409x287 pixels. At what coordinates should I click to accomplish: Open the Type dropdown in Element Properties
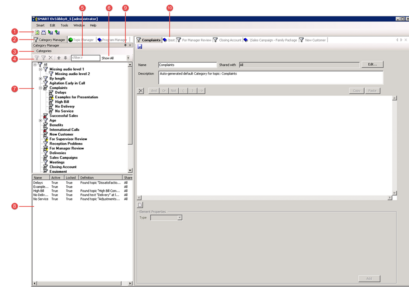(180, 218)
